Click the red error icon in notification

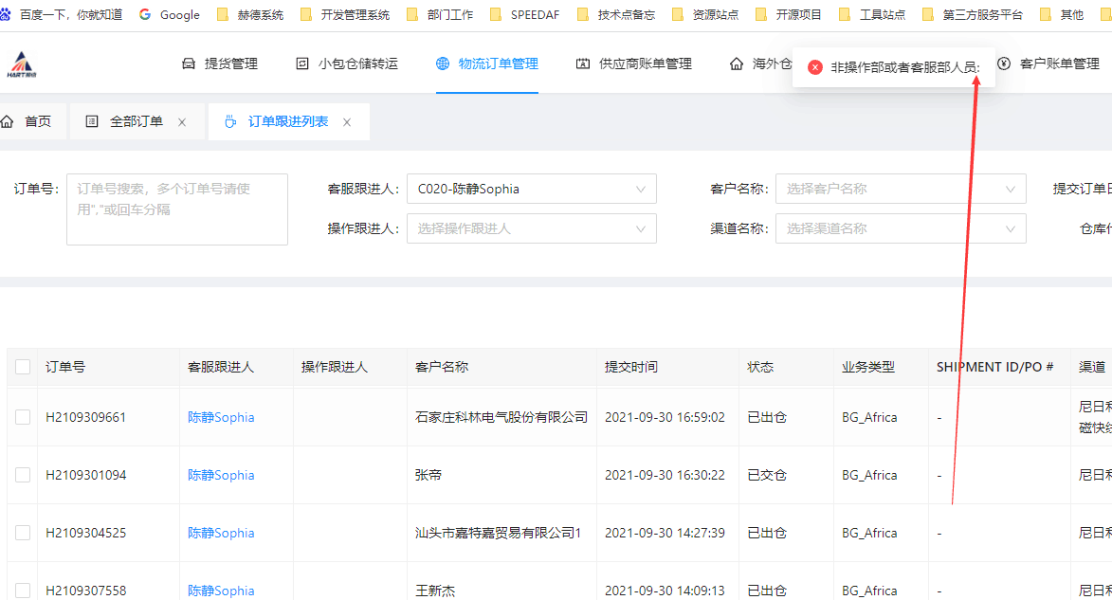(814, 67)
